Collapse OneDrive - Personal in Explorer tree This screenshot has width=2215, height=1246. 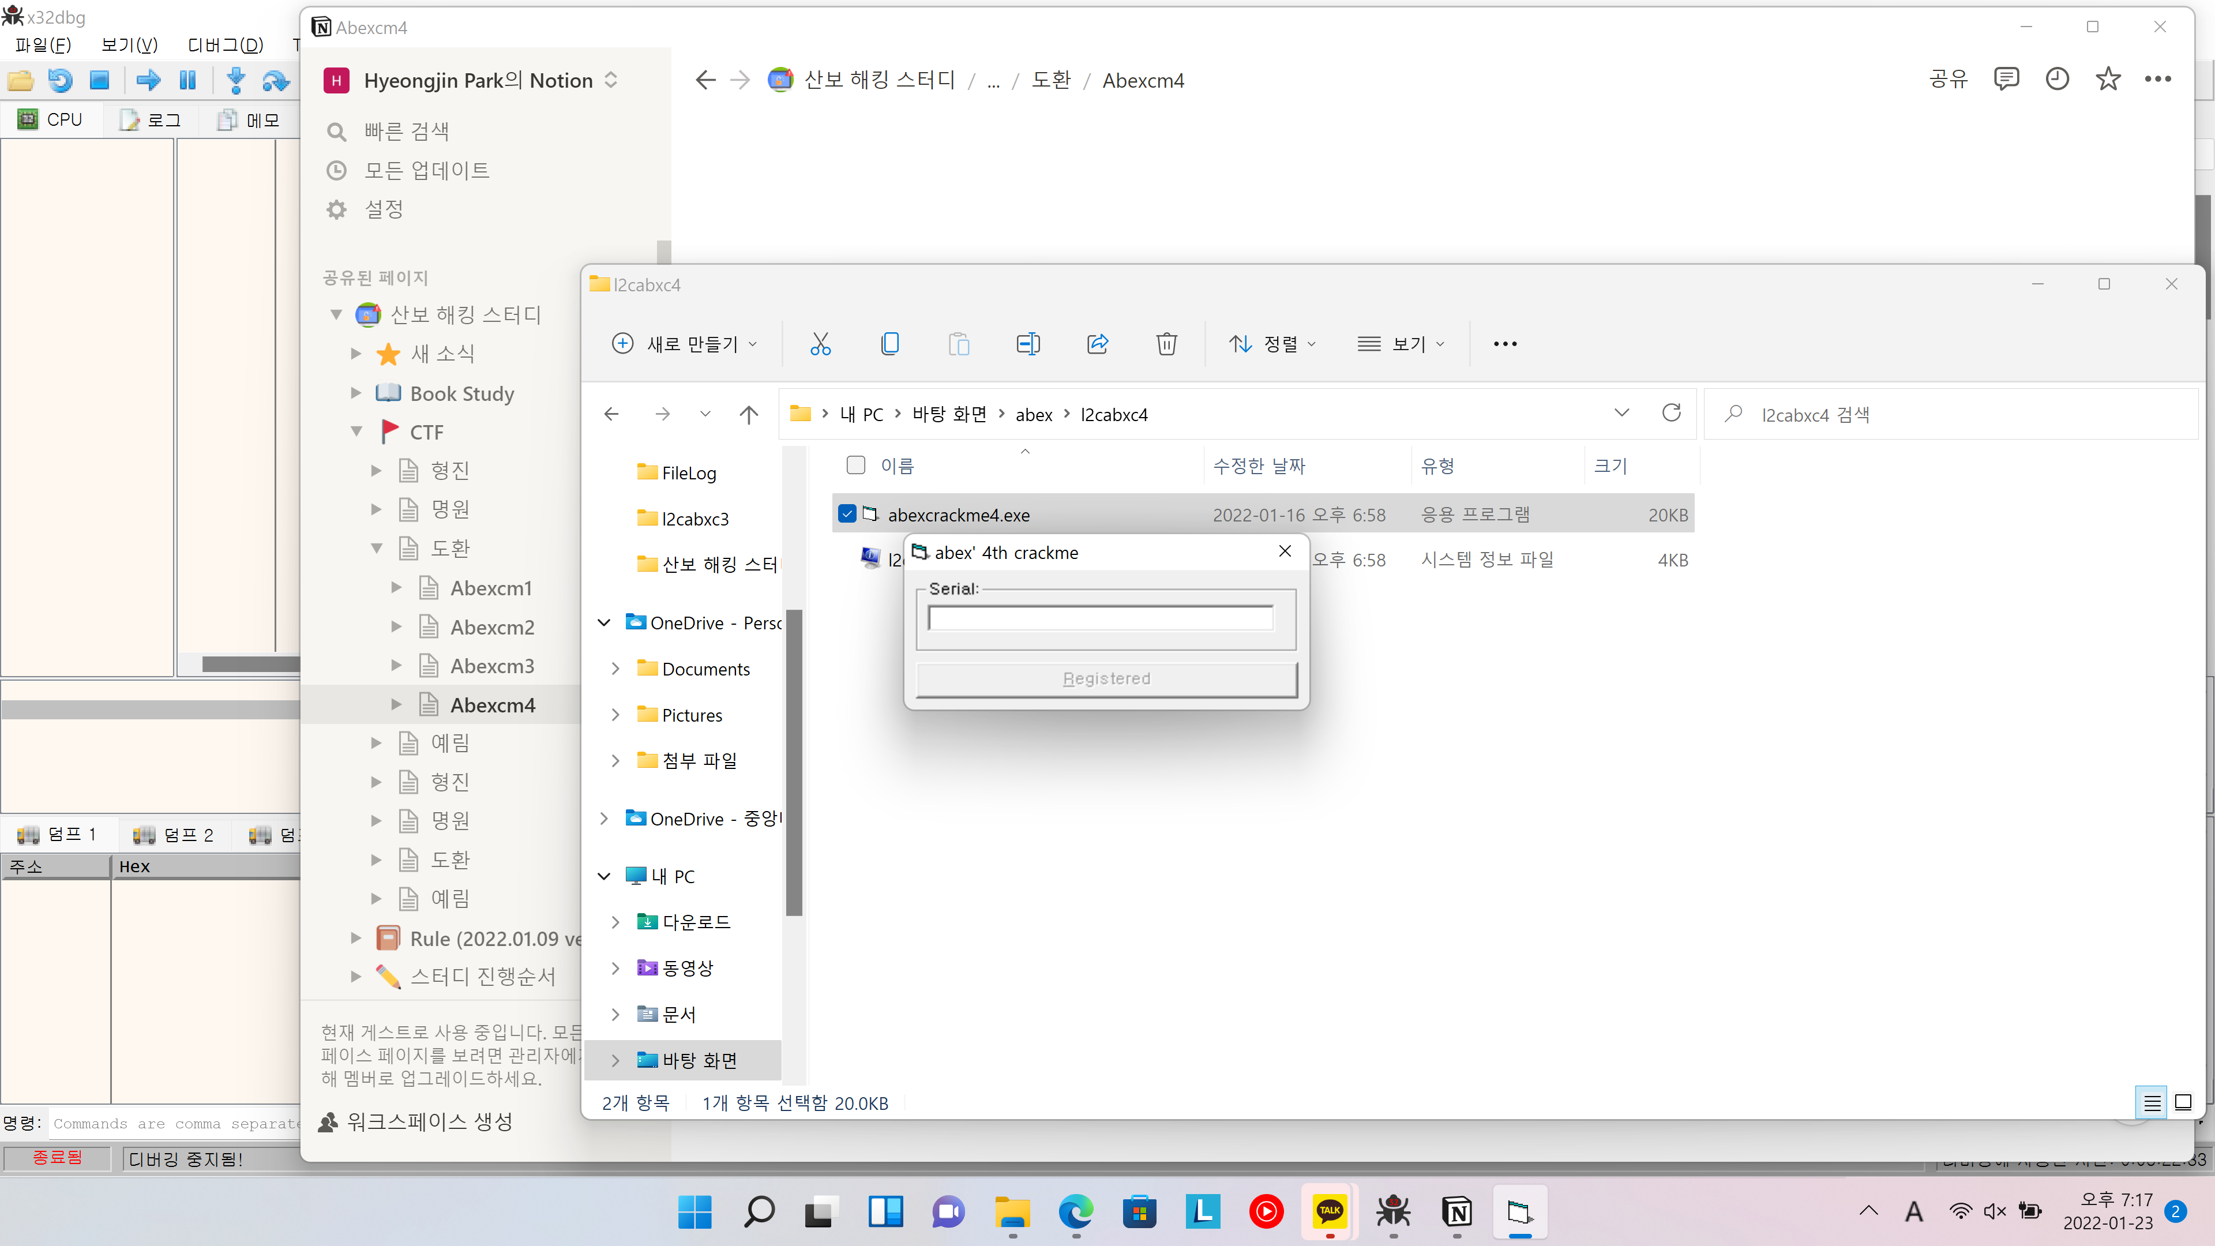[605, 622]
